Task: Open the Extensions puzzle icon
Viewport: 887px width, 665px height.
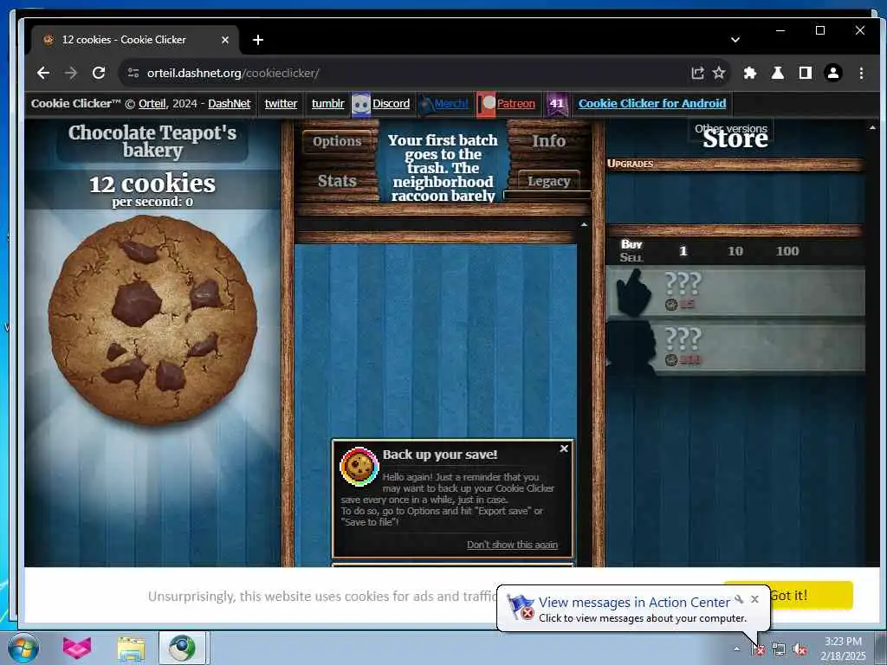Action: [750, 73]
